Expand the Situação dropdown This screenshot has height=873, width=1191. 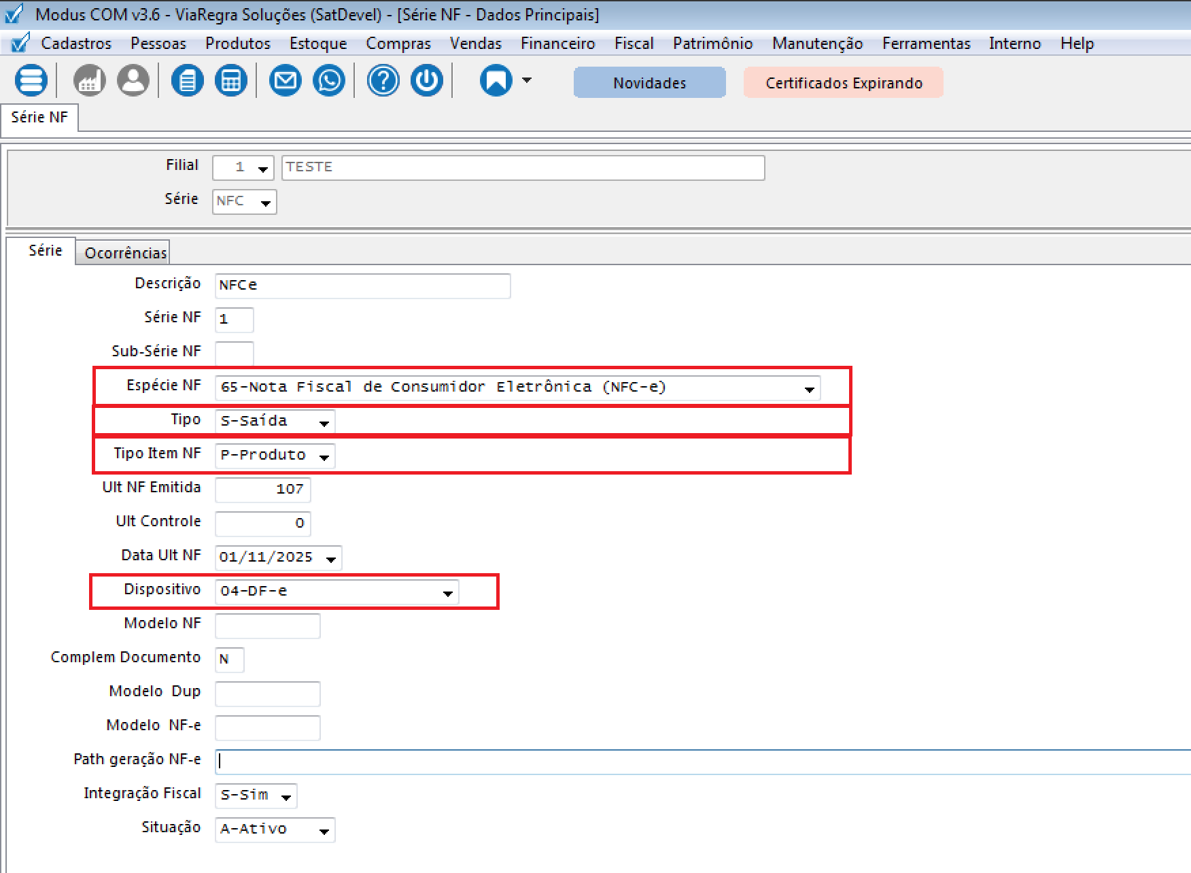coord(324,830)
